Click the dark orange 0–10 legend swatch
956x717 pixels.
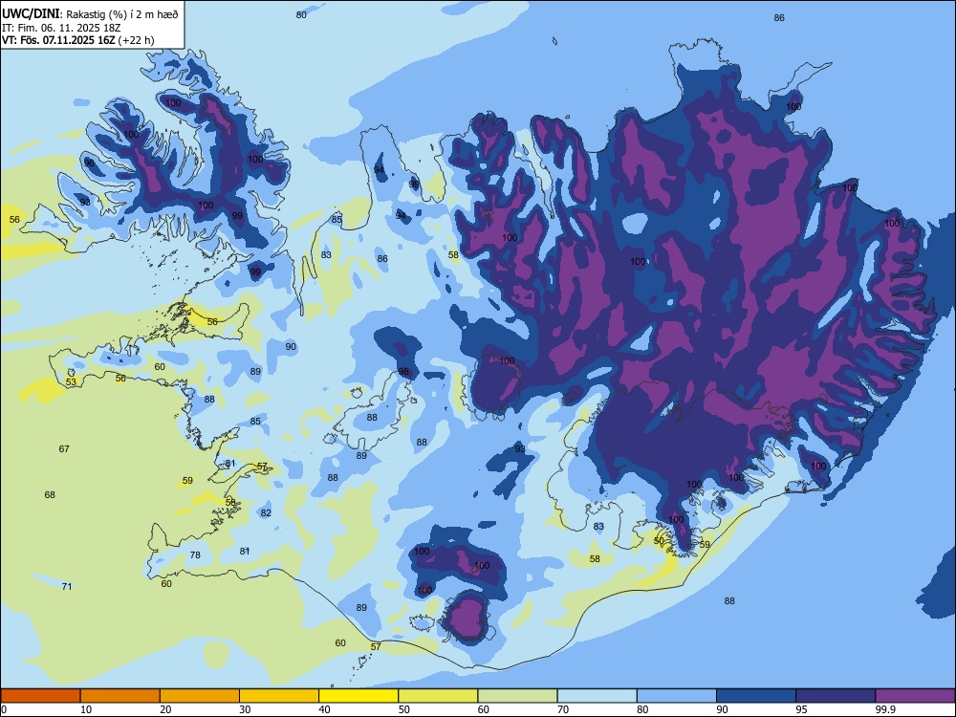40,696
